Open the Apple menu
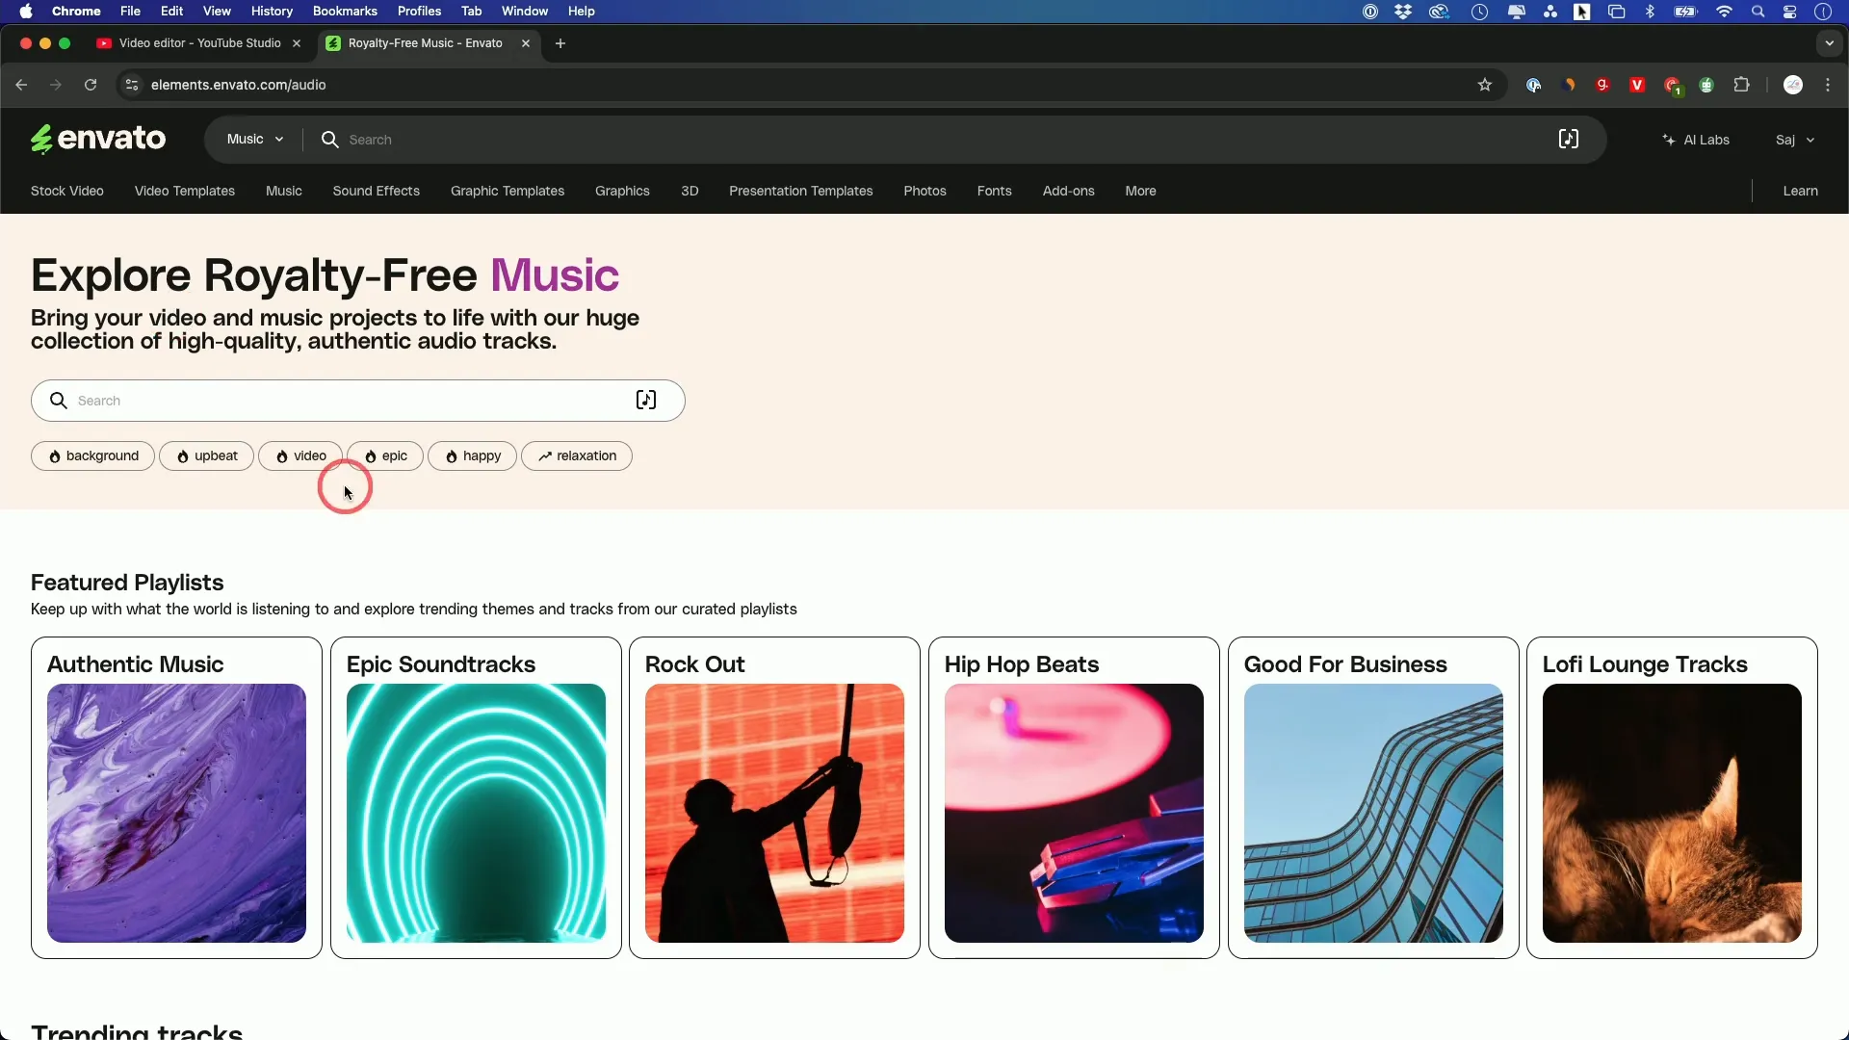This screenshot has width=1849, height=1040. [x=26, y=12]
